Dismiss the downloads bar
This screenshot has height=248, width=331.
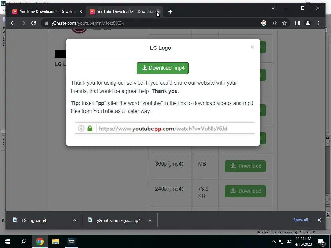pyautogui.click(x=319, y=220)
